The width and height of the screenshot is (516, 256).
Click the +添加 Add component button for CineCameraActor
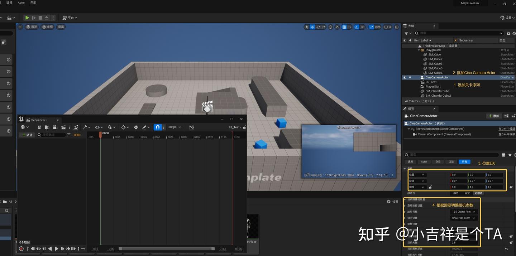click(494, 116)
